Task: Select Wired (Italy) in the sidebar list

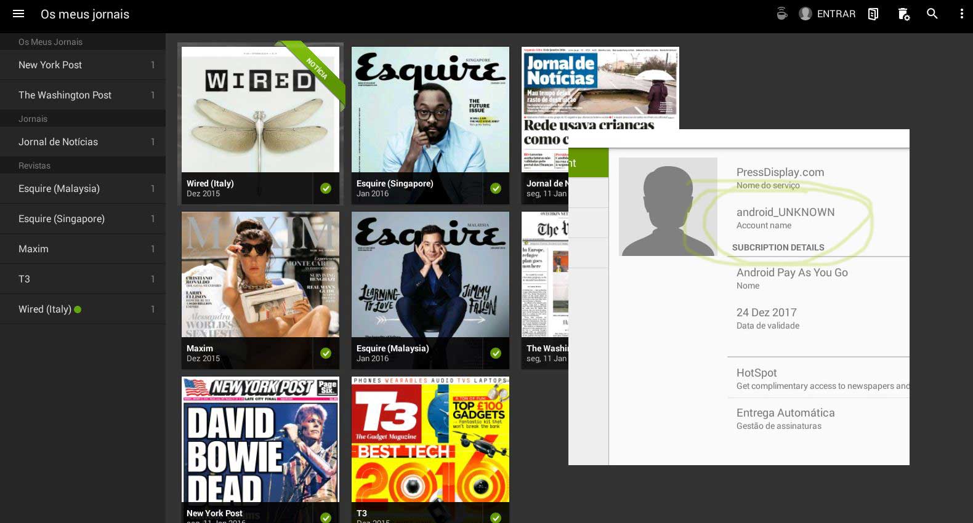Action: pos(83,309)
